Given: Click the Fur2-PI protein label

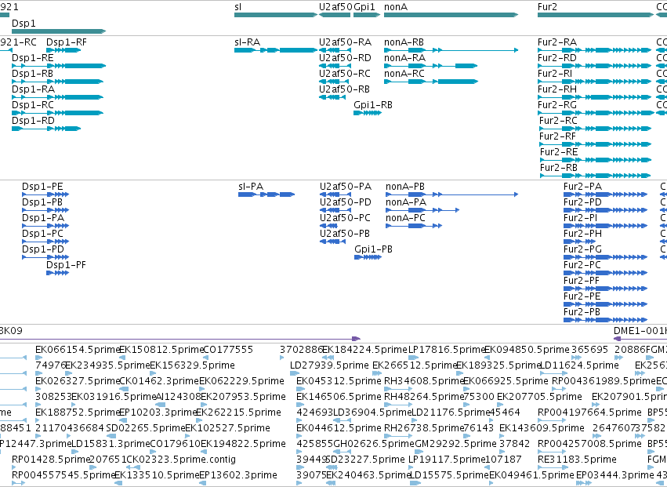Looking at the screenshot, I should click(581, 218).
